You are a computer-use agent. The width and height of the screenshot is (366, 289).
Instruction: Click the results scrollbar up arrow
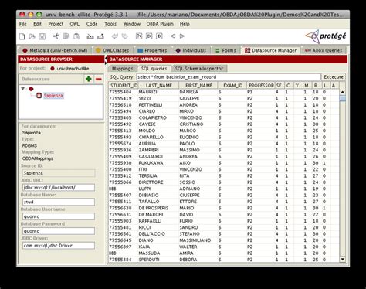(x=342, y=92)
